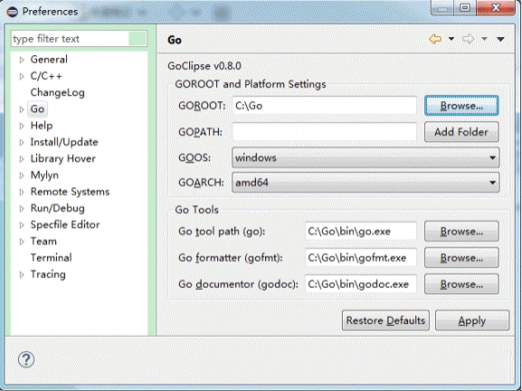Image resolution: width=522 pixels, height=391 pixels.
Task: Open the GOARCH amd64 dropdown
Action: tap(365, 182)
